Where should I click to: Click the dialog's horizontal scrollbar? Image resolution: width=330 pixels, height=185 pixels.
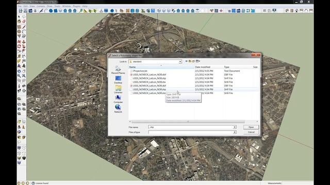click(188, 121)
